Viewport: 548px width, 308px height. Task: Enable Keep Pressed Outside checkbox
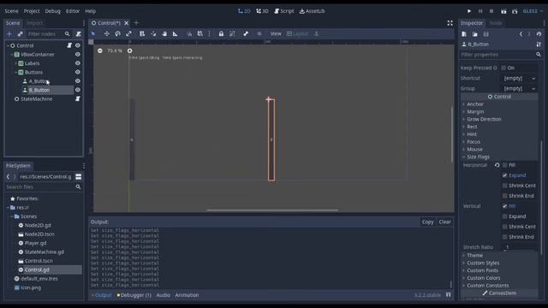(x=503, y=68)
